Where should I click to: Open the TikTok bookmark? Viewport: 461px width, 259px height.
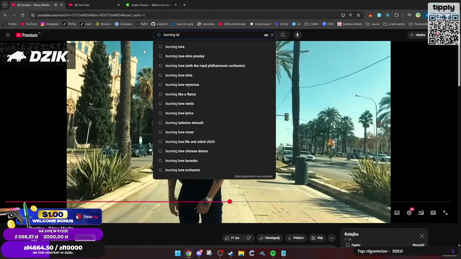tap(69, 24)
